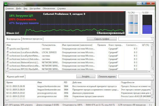
Task: Open the Вид menu
Action: pos(25,8)
